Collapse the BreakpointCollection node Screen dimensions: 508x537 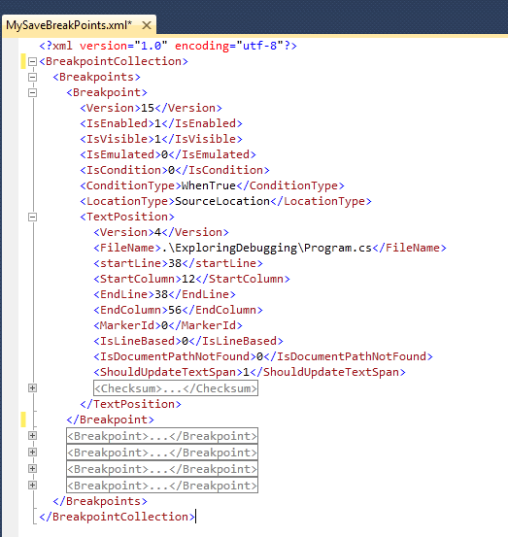point(33,61)
